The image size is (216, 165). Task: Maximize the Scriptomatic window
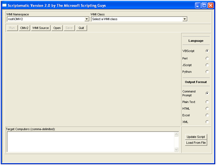tap(204, 6)
